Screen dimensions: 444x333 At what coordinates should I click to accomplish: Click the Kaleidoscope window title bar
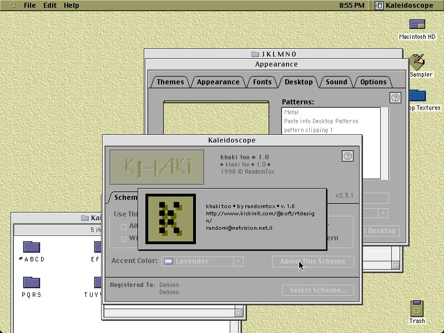click(x=232, y=140)
